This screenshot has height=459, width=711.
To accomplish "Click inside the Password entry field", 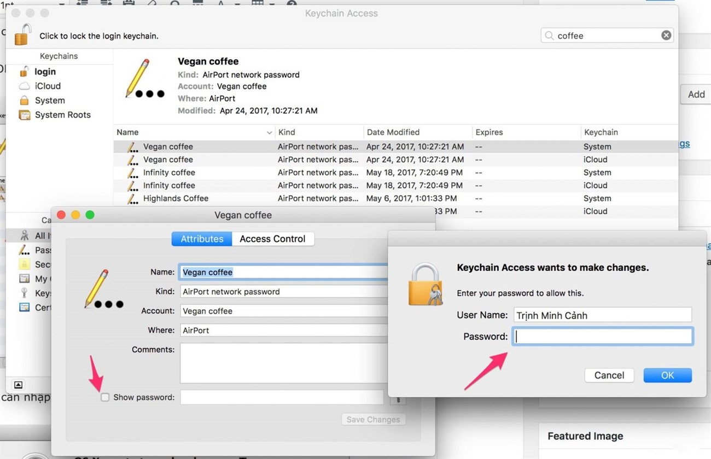I will 602,337.
